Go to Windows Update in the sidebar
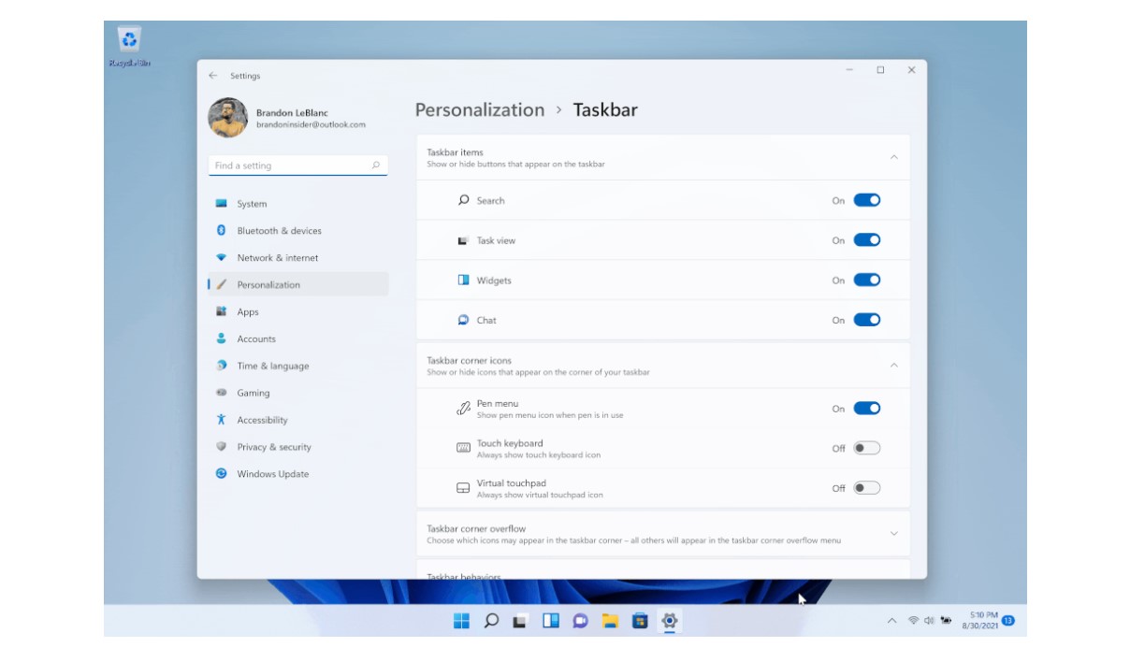The image size is (1130, 662). (272, 474)
